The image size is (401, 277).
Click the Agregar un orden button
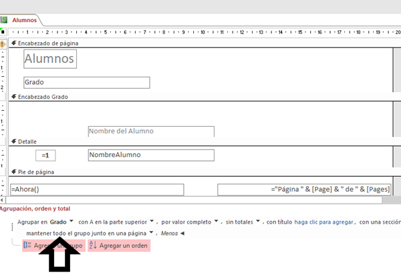[x=119, y=246]
